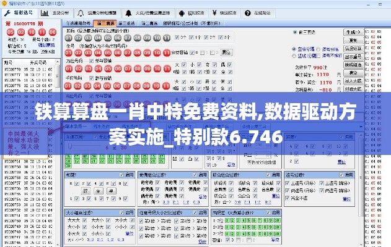Toggle red ball 04 in 千位号码 row

(x=97, y=86)
